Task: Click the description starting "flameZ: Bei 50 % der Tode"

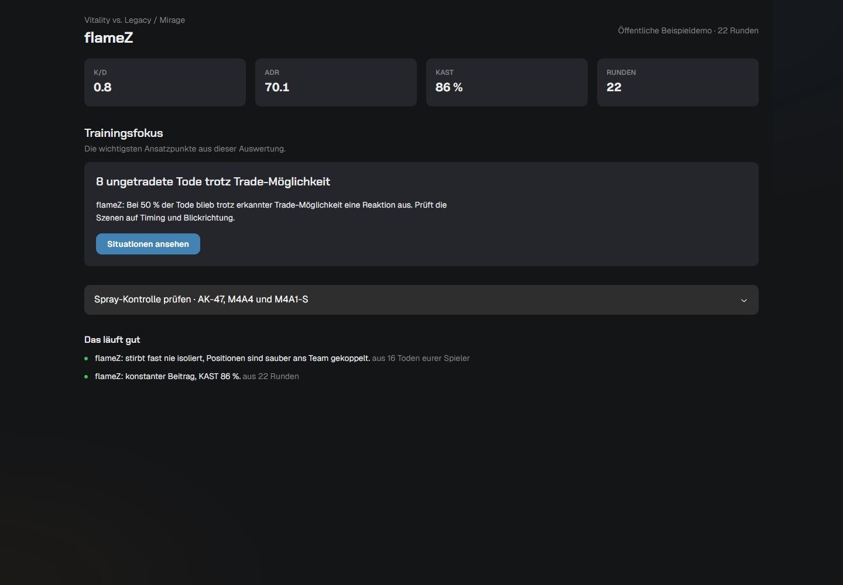Action: tap(272, 211)
